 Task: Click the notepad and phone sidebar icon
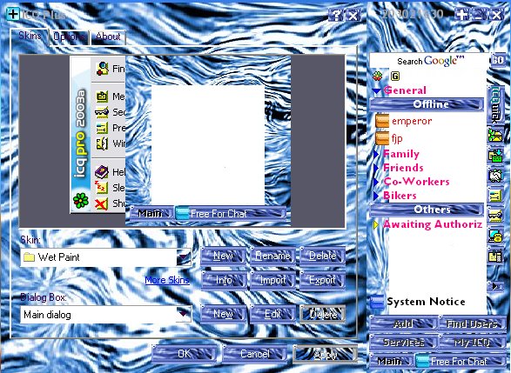pyautogui.click(x=495, y=256)
